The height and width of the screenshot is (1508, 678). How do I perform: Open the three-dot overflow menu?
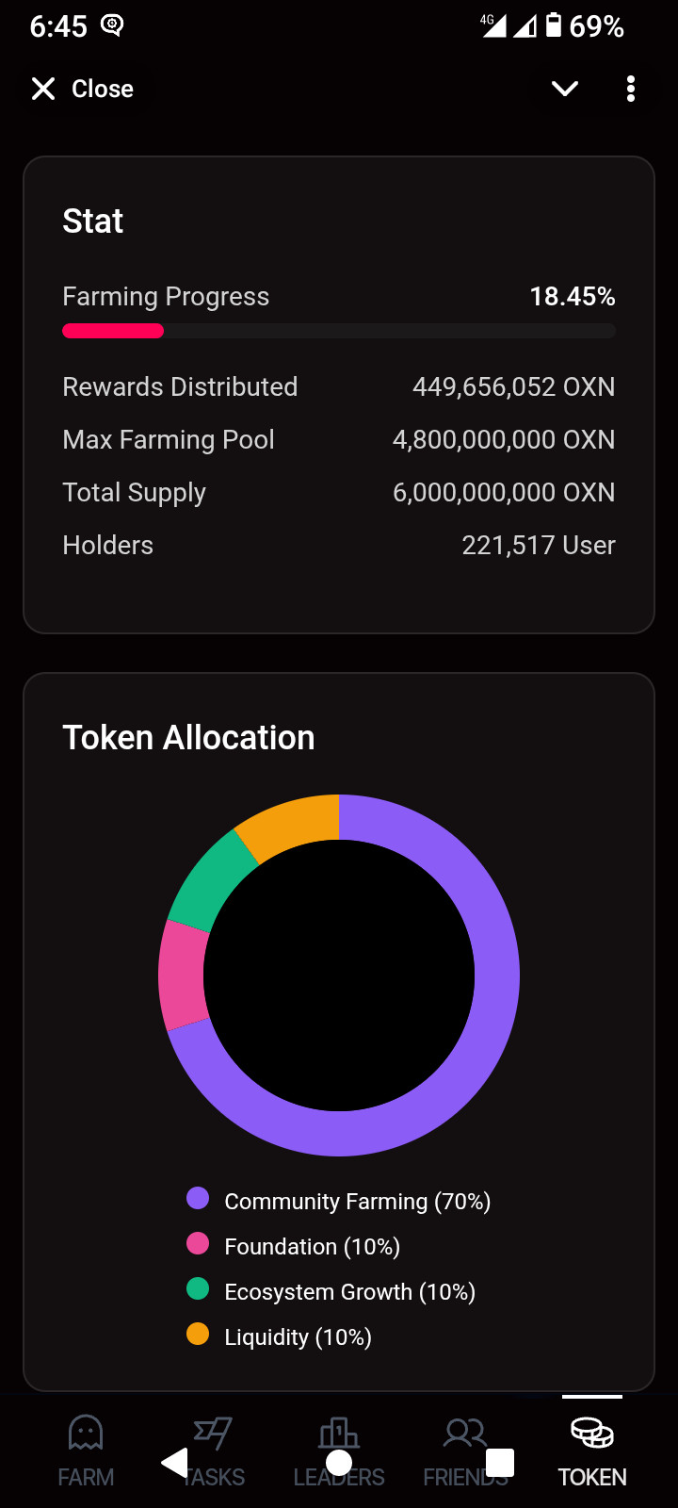coord(631,89)
